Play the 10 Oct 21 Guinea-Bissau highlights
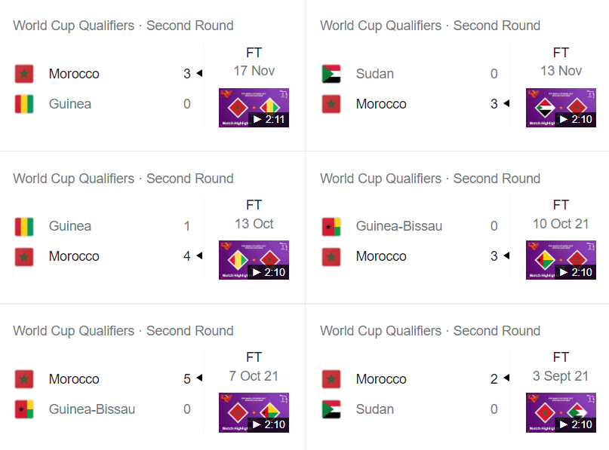This screenshot has height=450, width=609. [561, 260]
